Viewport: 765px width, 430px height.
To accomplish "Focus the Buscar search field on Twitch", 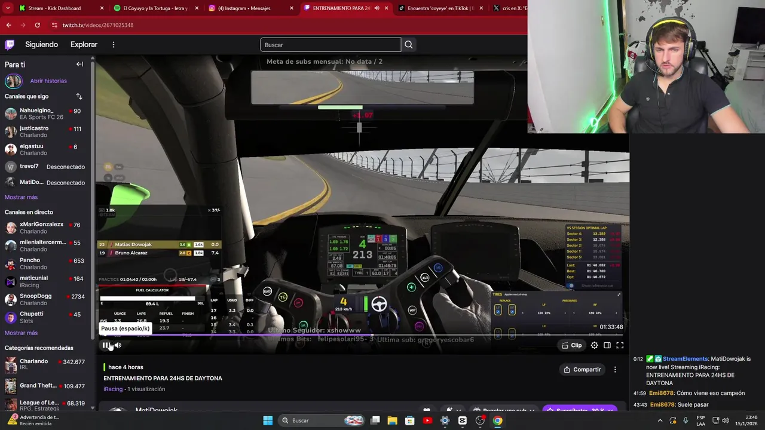I will pyautogui.click(x=331, y=45).
